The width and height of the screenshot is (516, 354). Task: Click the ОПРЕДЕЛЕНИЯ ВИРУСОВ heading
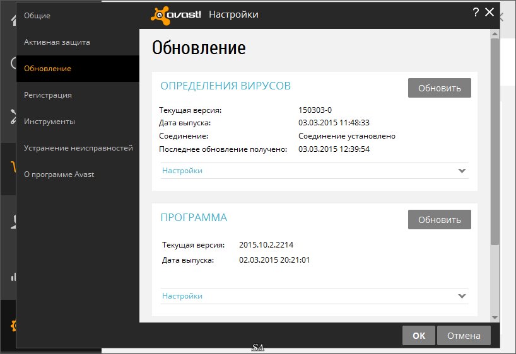click(x=225, y=86)
